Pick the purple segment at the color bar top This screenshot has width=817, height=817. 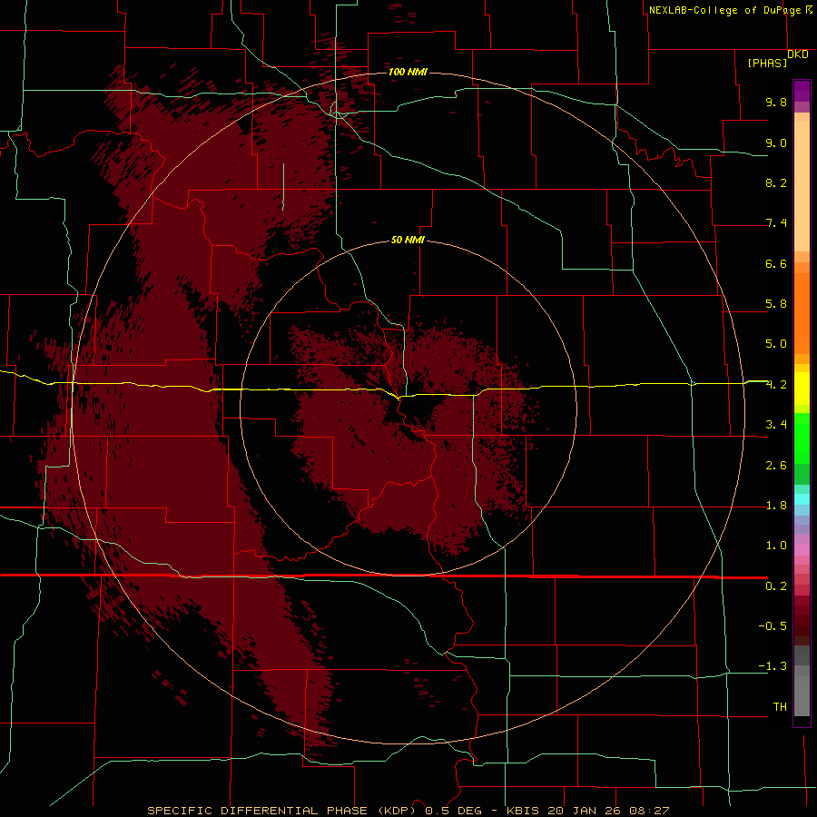(x=802, y=91)
